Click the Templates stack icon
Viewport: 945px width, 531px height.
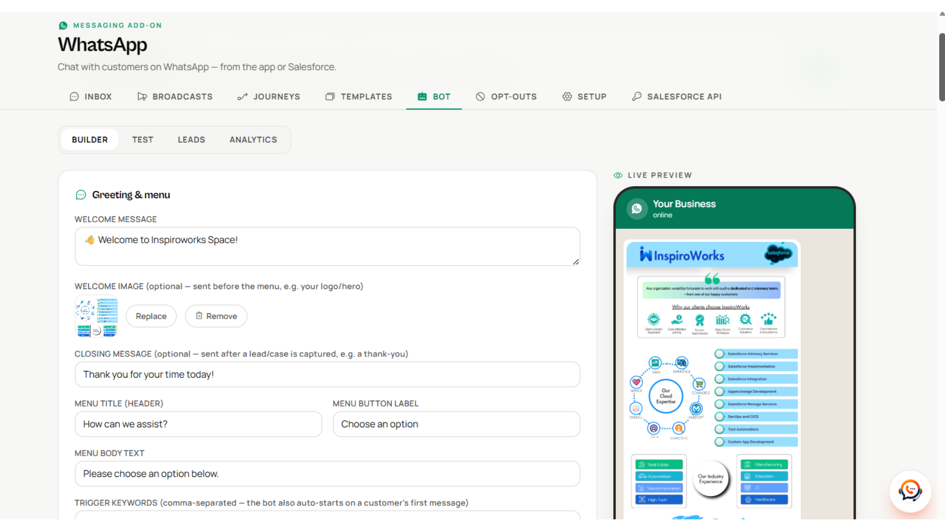330,97
